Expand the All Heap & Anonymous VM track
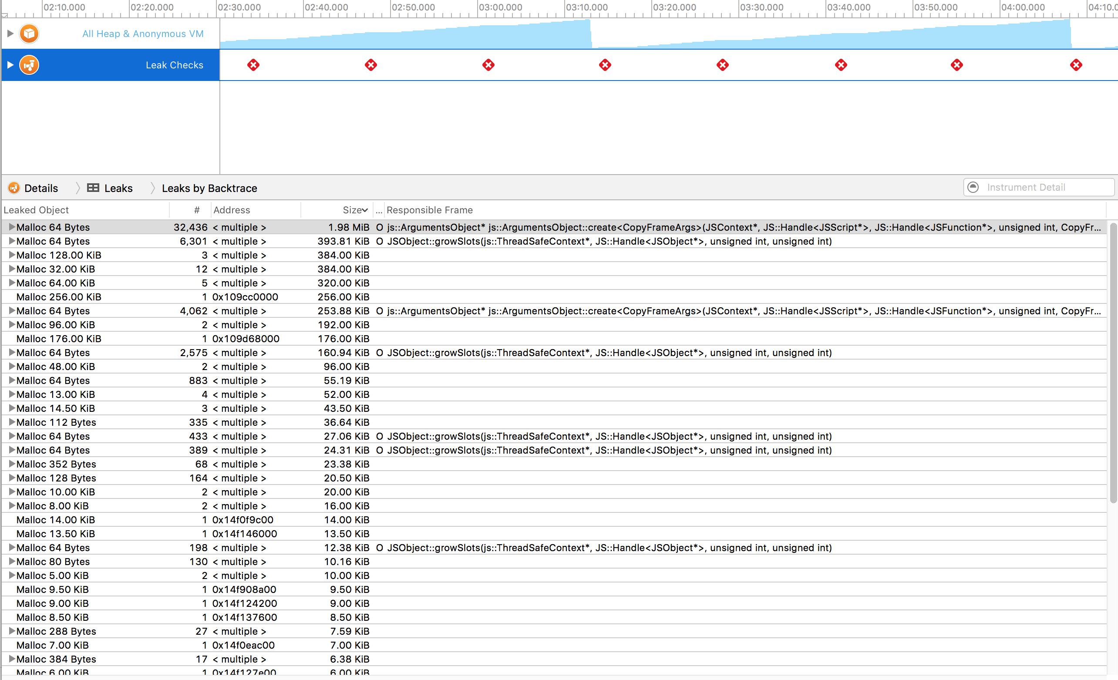This screenshot has height=680, width=1118. click(x=10, y=34)
